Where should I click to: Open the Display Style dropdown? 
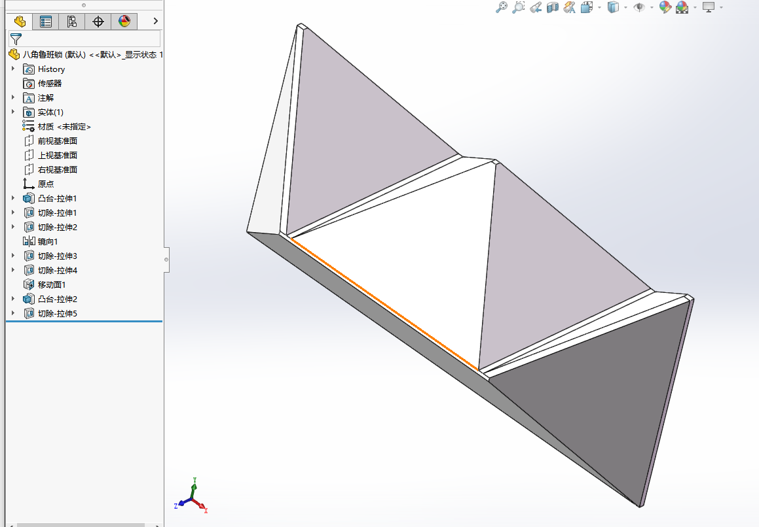click(x=625, y=7)
